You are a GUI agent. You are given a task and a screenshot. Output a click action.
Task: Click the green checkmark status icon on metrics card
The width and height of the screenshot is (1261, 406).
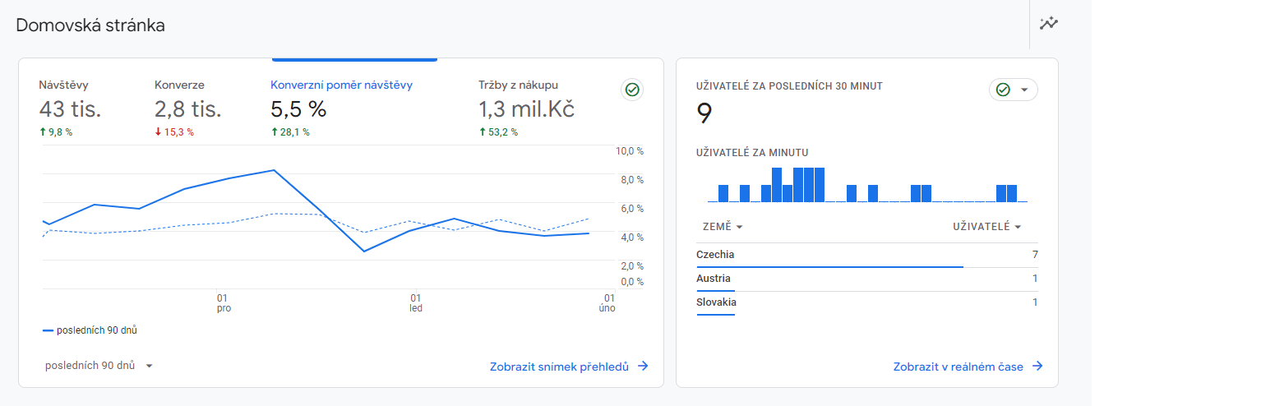(x=632, y=90)
